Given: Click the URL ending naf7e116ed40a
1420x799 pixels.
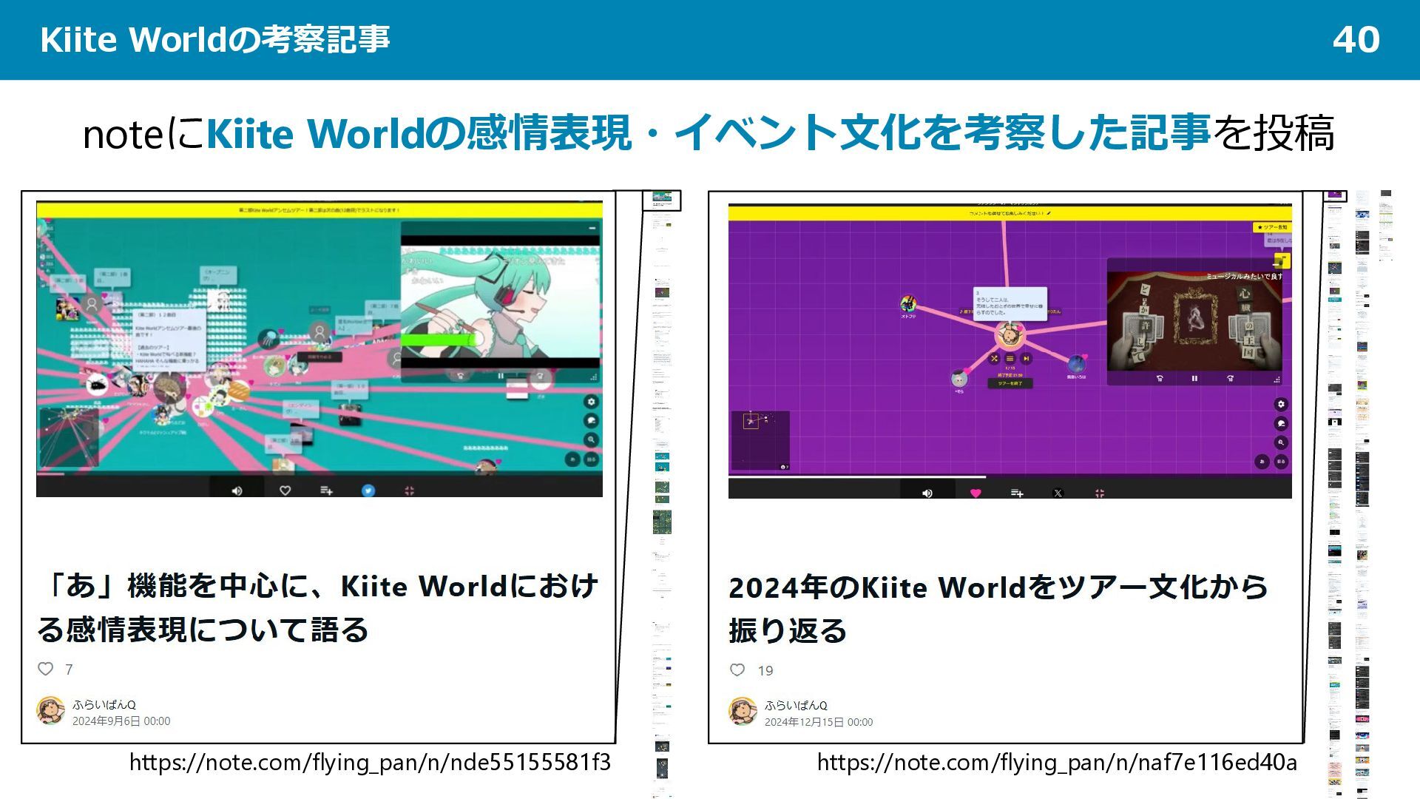Looking at the screenshot, I should coord(1057,762).
